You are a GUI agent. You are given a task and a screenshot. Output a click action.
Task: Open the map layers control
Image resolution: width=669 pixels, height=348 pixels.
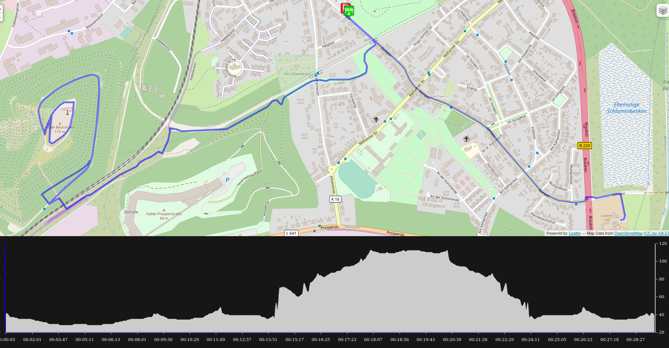[662, 11]
